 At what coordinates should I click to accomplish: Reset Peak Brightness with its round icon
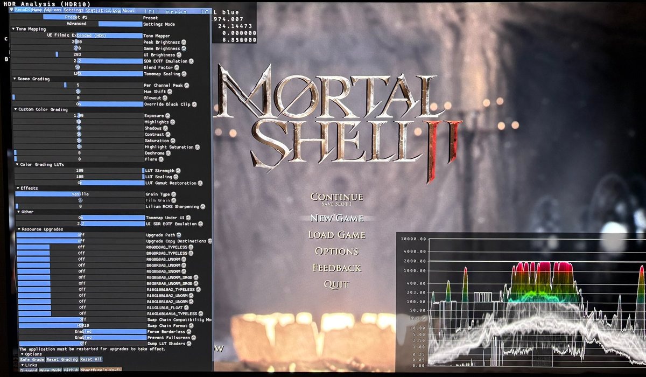184,42
